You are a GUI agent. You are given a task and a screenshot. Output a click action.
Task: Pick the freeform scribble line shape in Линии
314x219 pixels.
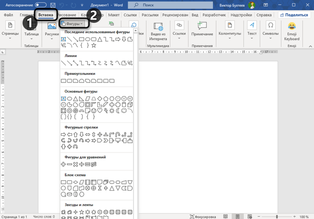point(130,63)
